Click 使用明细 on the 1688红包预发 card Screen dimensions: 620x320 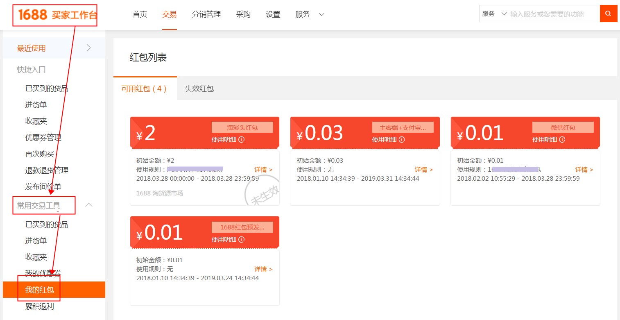tap(224, 239)
